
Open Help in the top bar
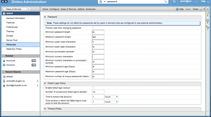click(x=203, y=1)
